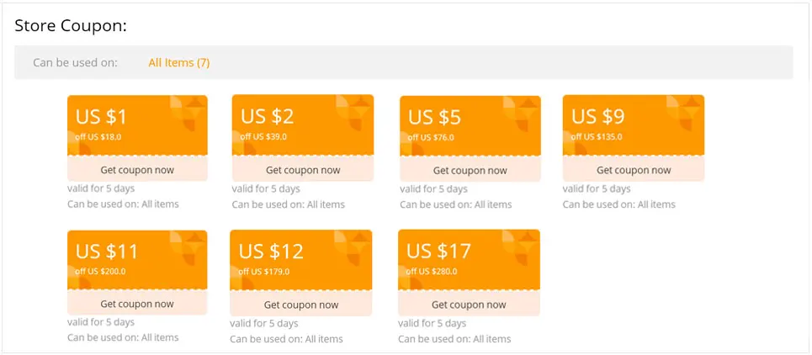812x355 pixels.
Task: Click the US $11 off $200.0 coupon card
Action: [x=126, y=259]
